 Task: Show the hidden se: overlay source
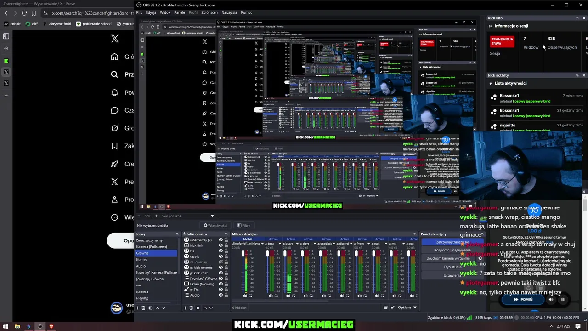(220, 262)
